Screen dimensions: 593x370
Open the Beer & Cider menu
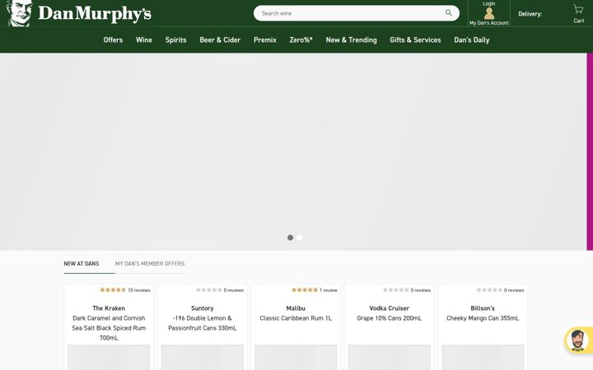(220, 40)
